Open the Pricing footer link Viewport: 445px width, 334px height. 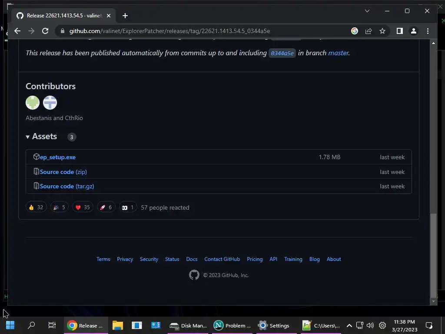tap(255, 259)
